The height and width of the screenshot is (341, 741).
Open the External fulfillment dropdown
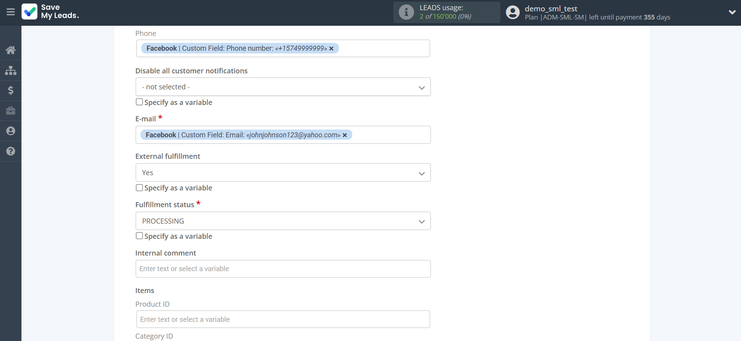pyautogui.click(x=283, y=173)
